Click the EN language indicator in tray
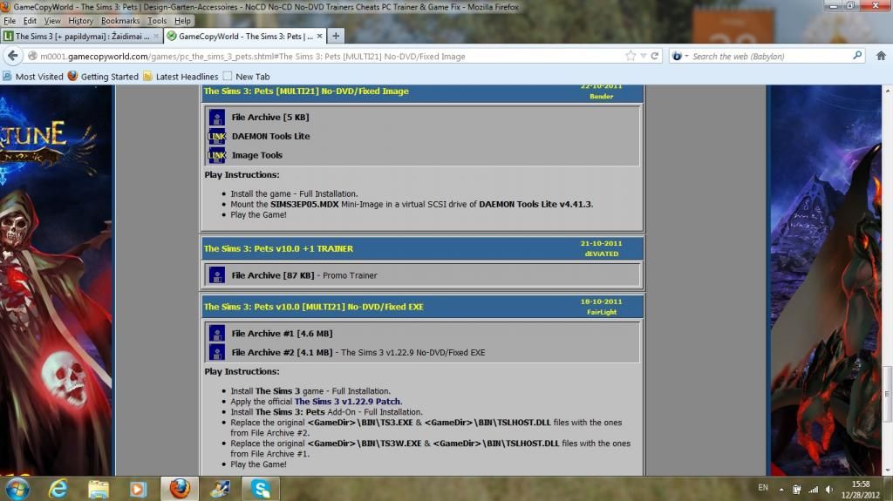Image resolution: width=893 pixels, height=501 pixels. pyautogui.click(x=763, y=488)
